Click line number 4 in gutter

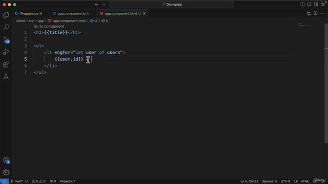coord(26,52)
